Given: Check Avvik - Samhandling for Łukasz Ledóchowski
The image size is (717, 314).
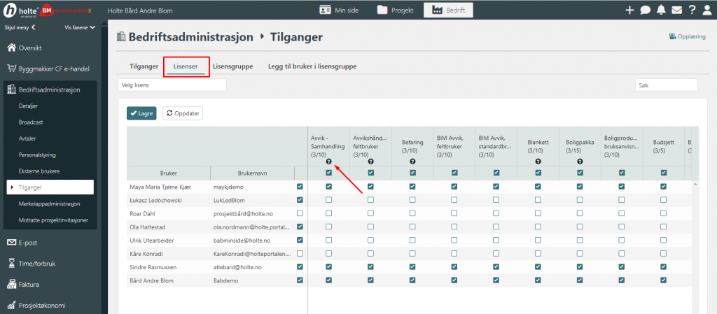Looking at the screenshot, I should point(328,200).
